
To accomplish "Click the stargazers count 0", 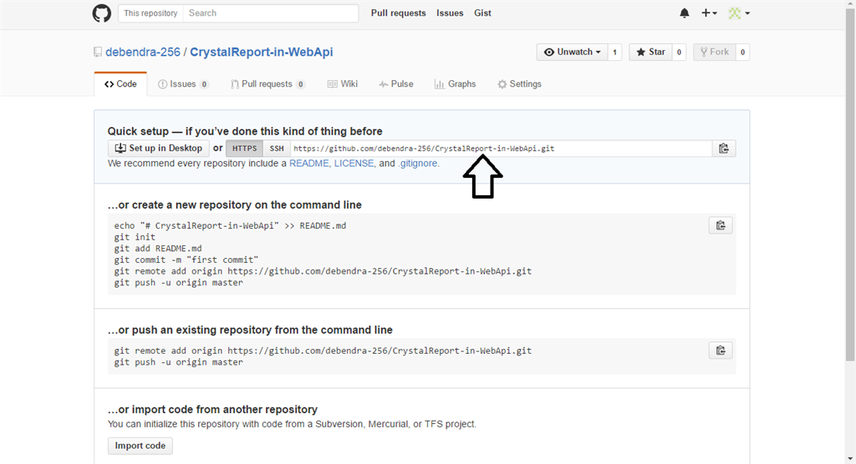I will (679, 53).
